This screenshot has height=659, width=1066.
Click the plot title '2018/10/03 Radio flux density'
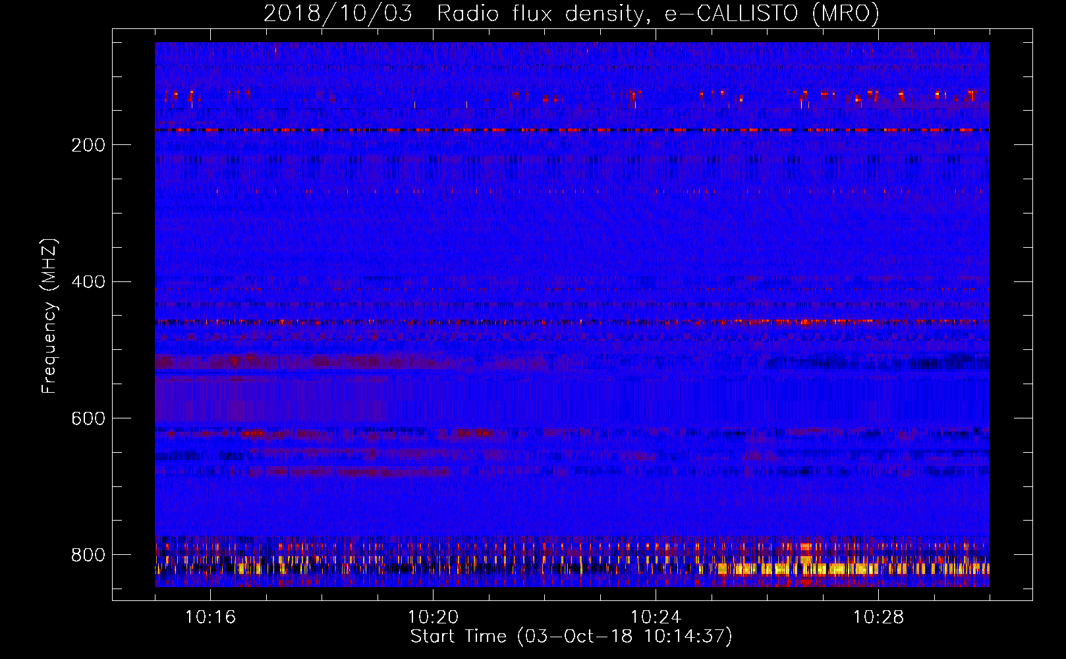[571, 13]
